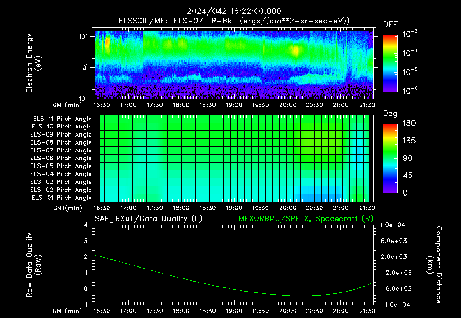Image resolution: width=461 pixels, height=318 pixels.
Task: Click the Deg pitch angle color bar
Action: click(x=390, y=158)
